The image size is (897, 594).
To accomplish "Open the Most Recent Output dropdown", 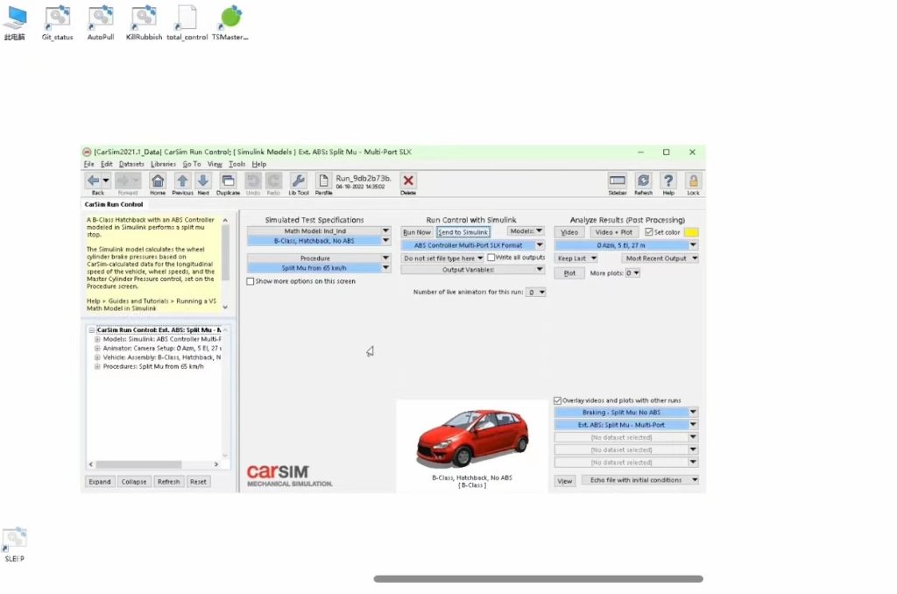I will tap(660, 258).
